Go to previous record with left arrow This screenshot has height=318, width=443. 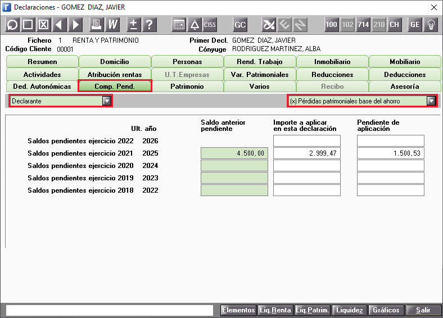[60, 25]
